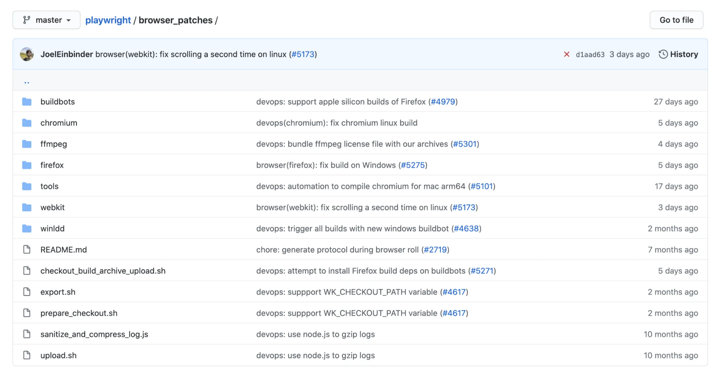The height and width of the screenshot is (376, 725).
Task: Click the file icon beside export.sh
Action: [x=27, y=292]
